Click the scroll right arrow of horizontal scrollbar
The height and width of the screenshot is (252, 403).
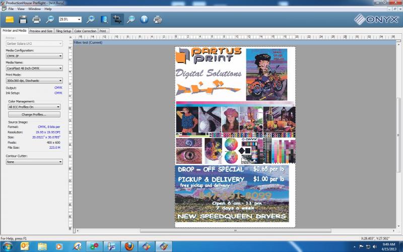393,231
